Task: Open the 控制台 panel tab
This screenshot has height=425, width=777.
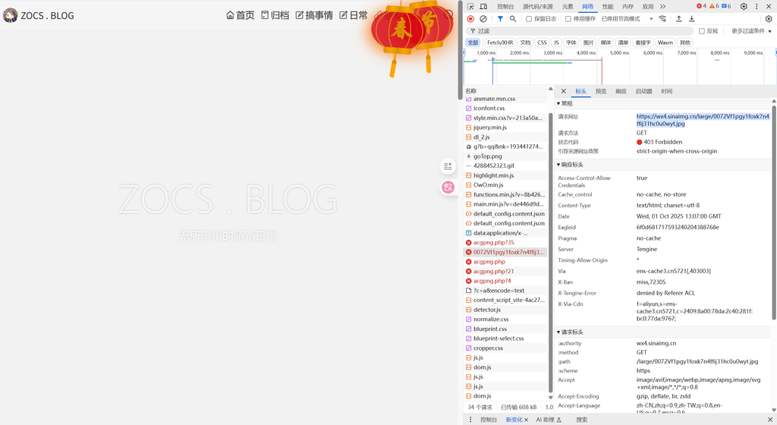Action: [x=505, y=6]
